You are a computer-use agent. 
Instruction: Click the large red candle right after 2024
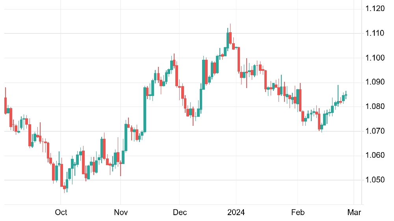[x=239, y=60]
